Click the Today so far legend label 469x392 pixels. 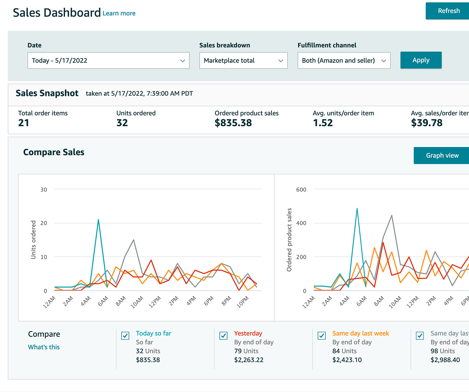coord(153,333)
